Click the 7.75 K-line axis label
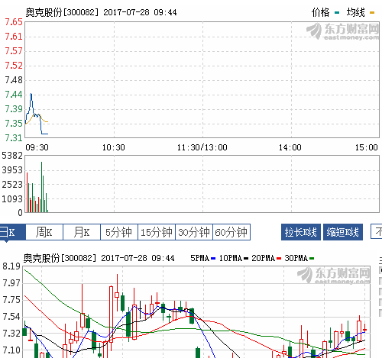Image resolution: width=382 pixels, height=358 pixels. tap(11, 300)
